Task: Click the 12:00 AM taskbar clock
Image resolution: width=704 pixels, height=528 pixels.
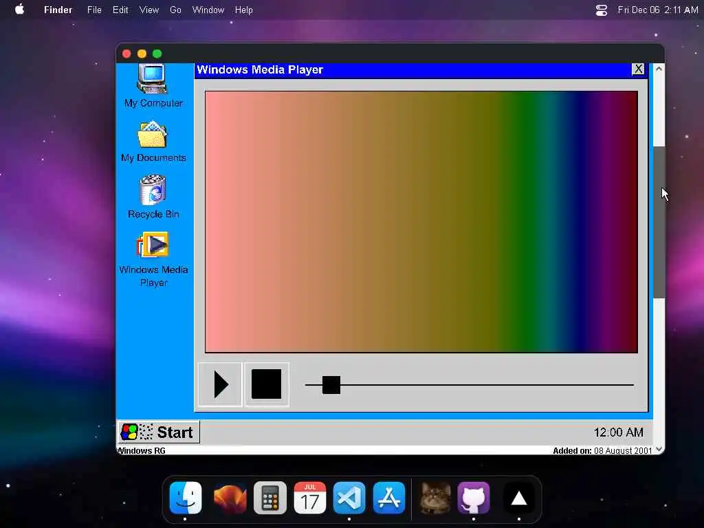Action: click(x=618, y=432)
